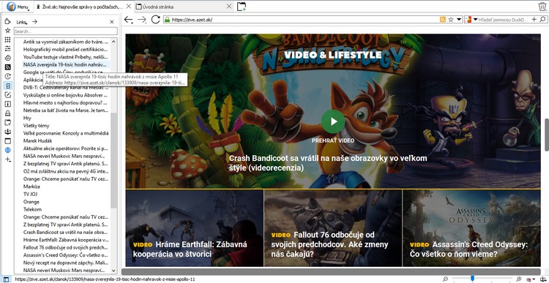The height and width of the screenshot is (283, 549).
Task: Select link 'Vyskúšajte si online bojovku Absolver'
Action: click(65, 95)
